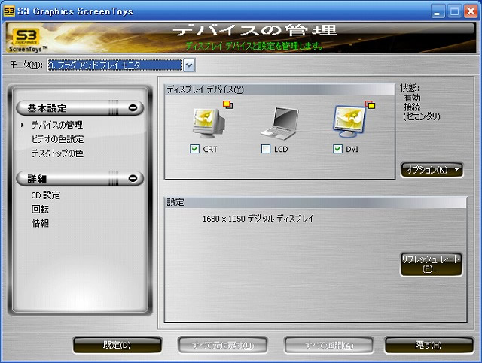Image resolution: width=482 pixels, height=363 pixels.
Task: Uncheck the CRT checkbox
Action: pos(194,149)
